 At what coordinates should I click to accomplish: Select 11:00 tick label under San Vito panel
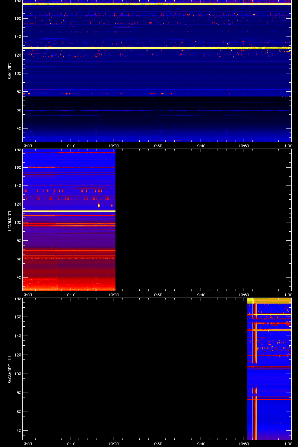point(287,146)
